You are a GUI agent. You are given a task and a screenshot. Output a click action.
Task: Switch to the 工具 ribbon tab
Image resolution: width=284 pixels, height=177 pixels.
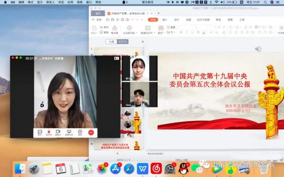(242, 20)
